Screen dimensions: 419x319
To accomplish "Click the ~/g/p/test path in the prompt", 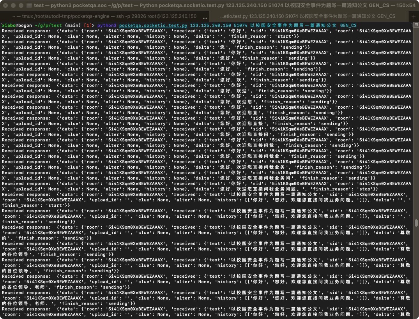I will (x=48, y=26).
